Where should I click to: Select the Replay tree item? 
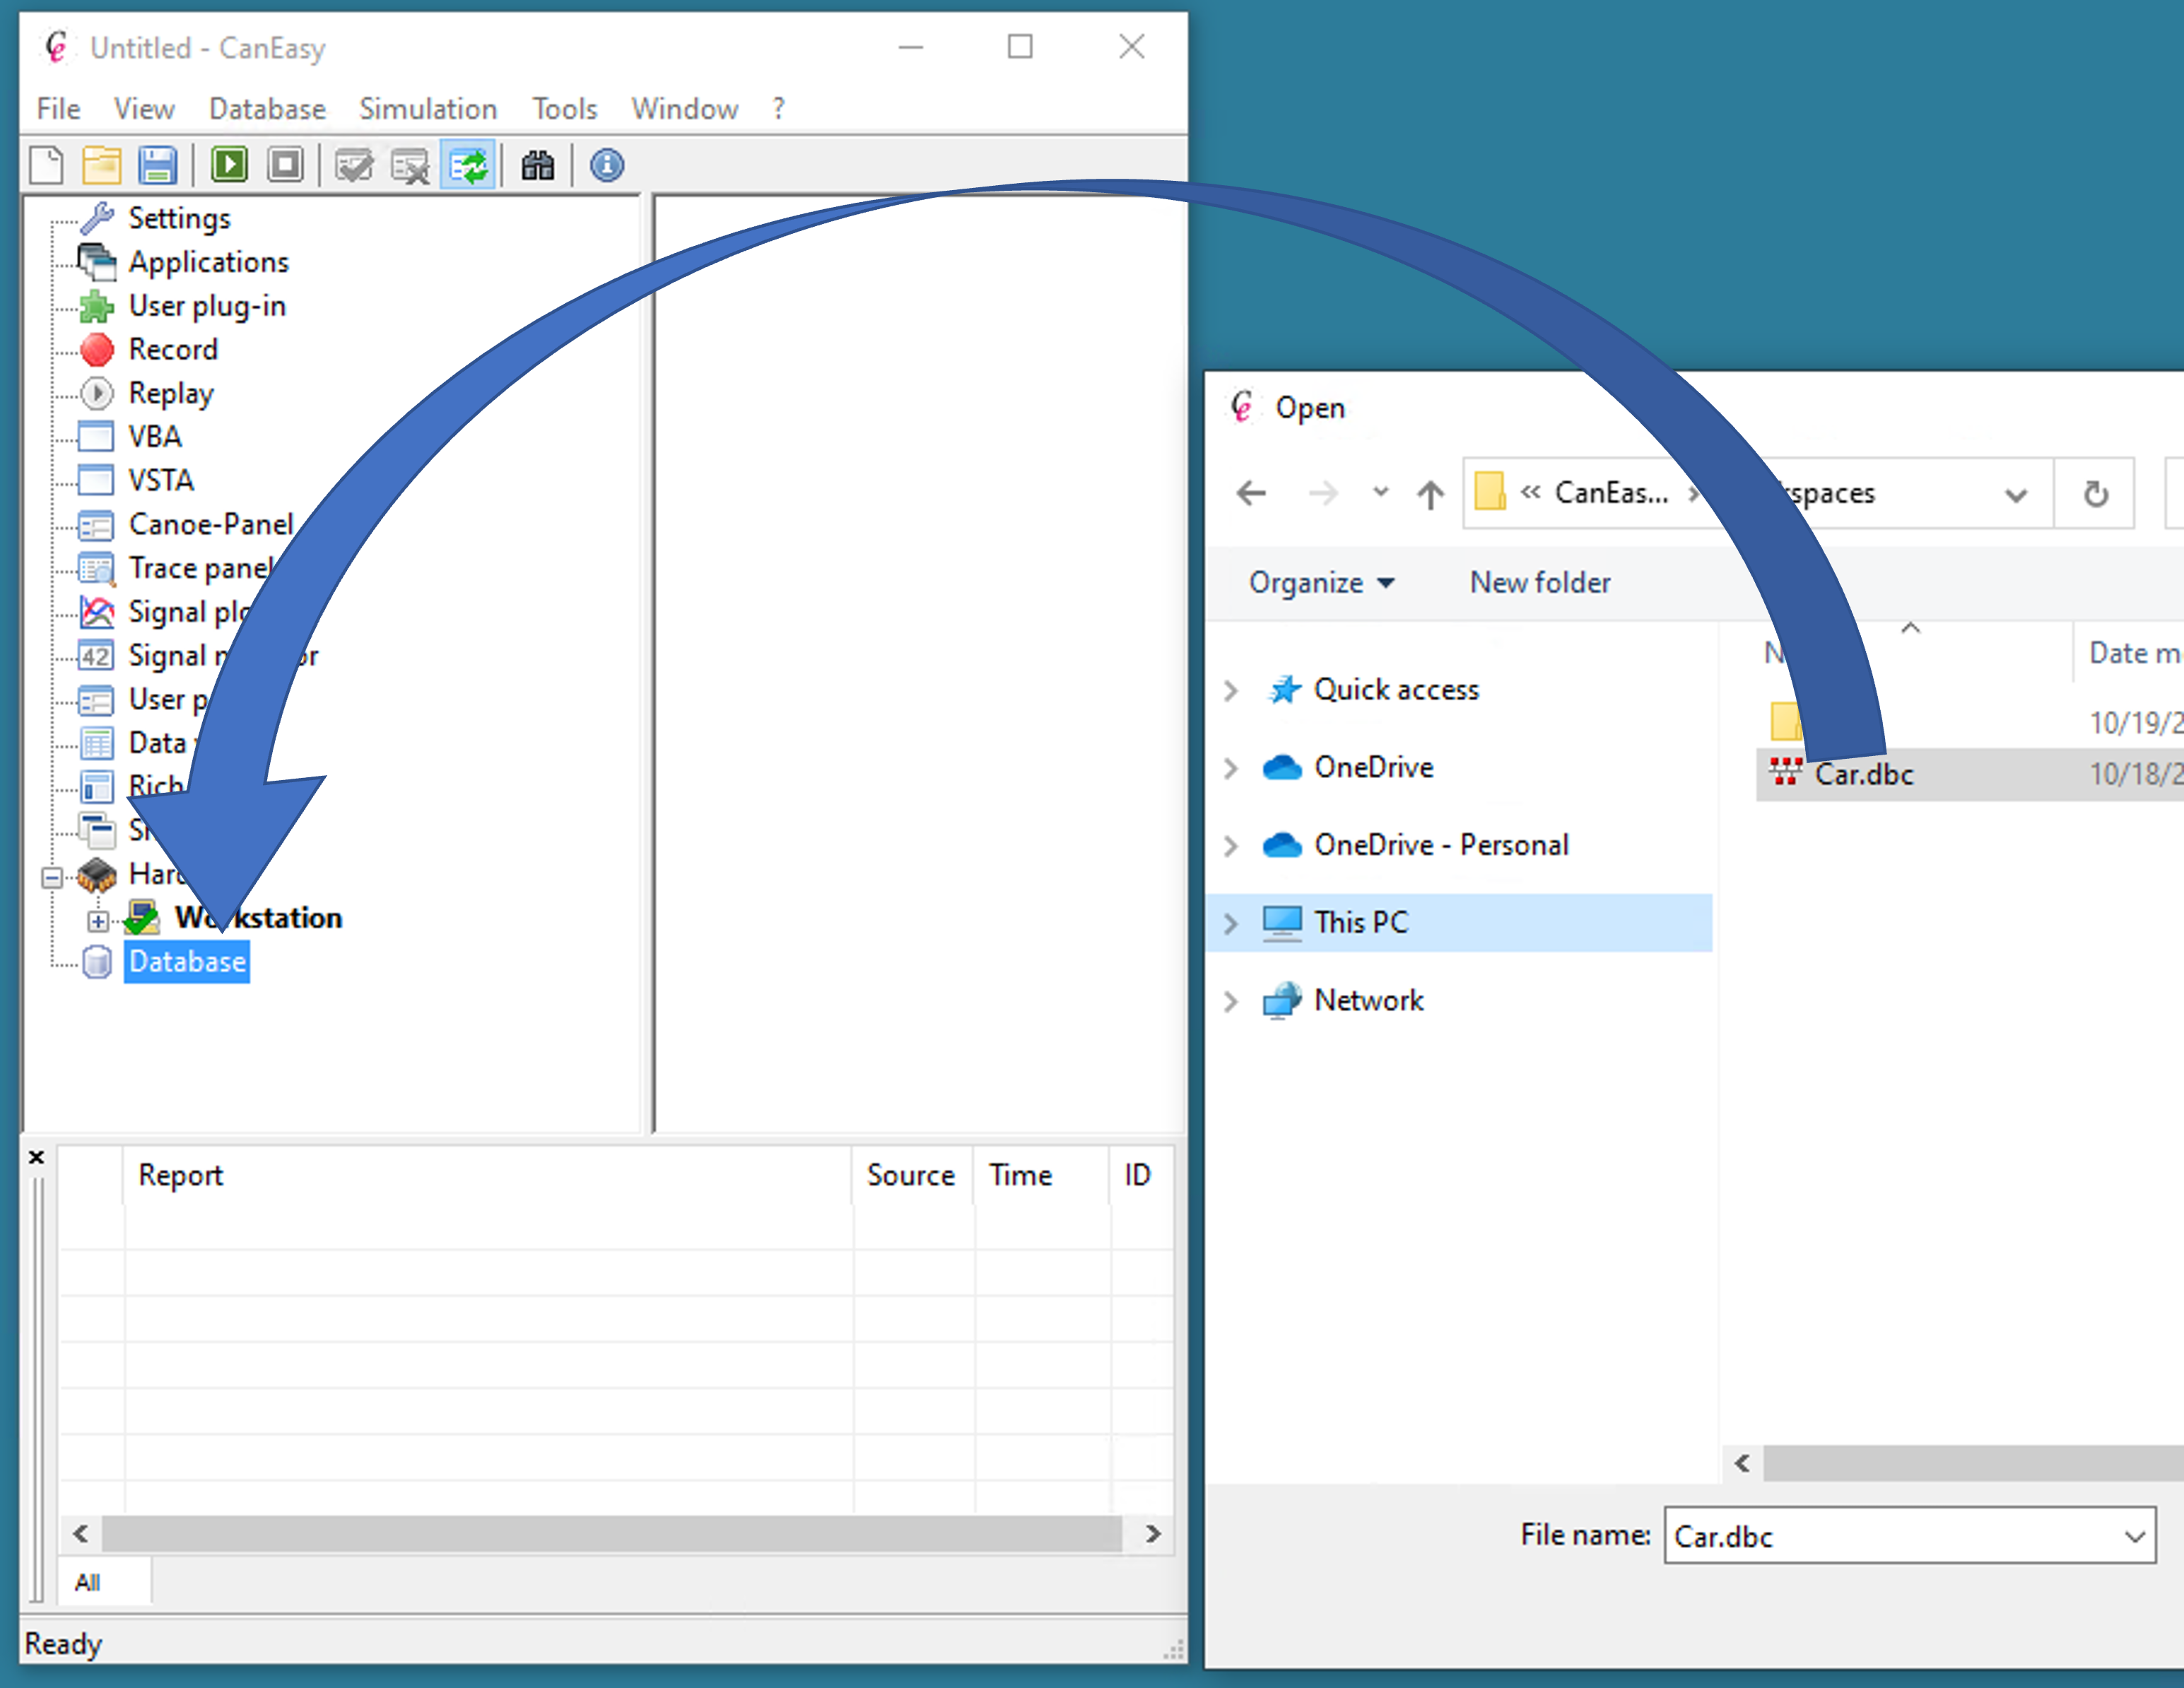[x=171, y=394]
